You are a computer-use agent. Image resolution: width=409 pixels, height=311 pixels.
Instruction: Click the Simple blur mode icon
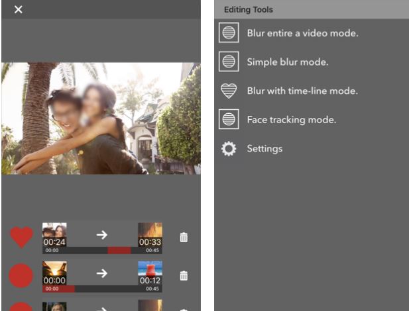[x=229, y=62]
